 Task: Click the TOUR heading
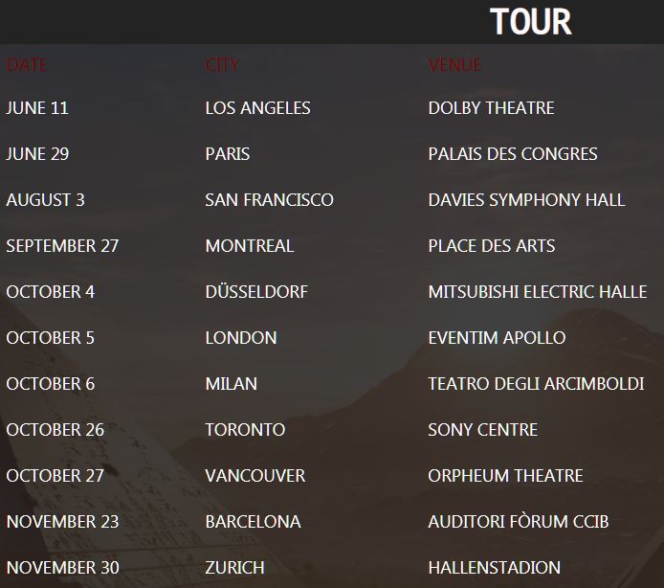point(530,21)
